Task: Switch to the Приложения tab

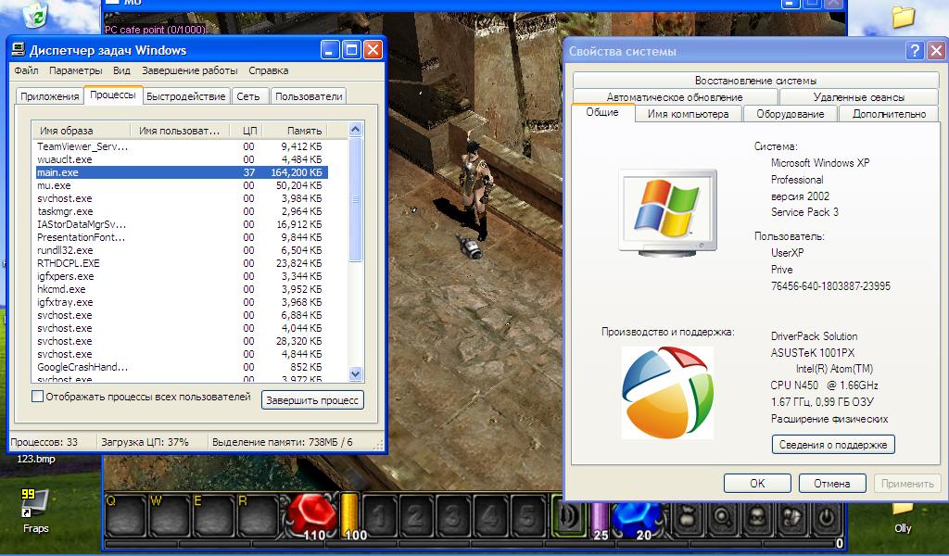Action: (50, 96)
